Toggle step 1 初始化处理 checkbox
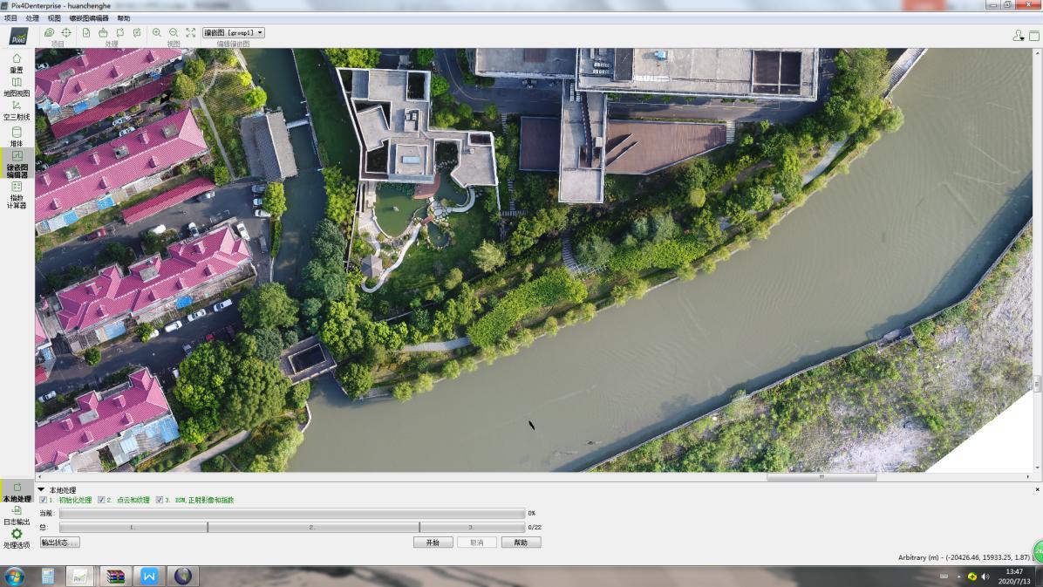The image size is (1043, 587). point(44,500)
